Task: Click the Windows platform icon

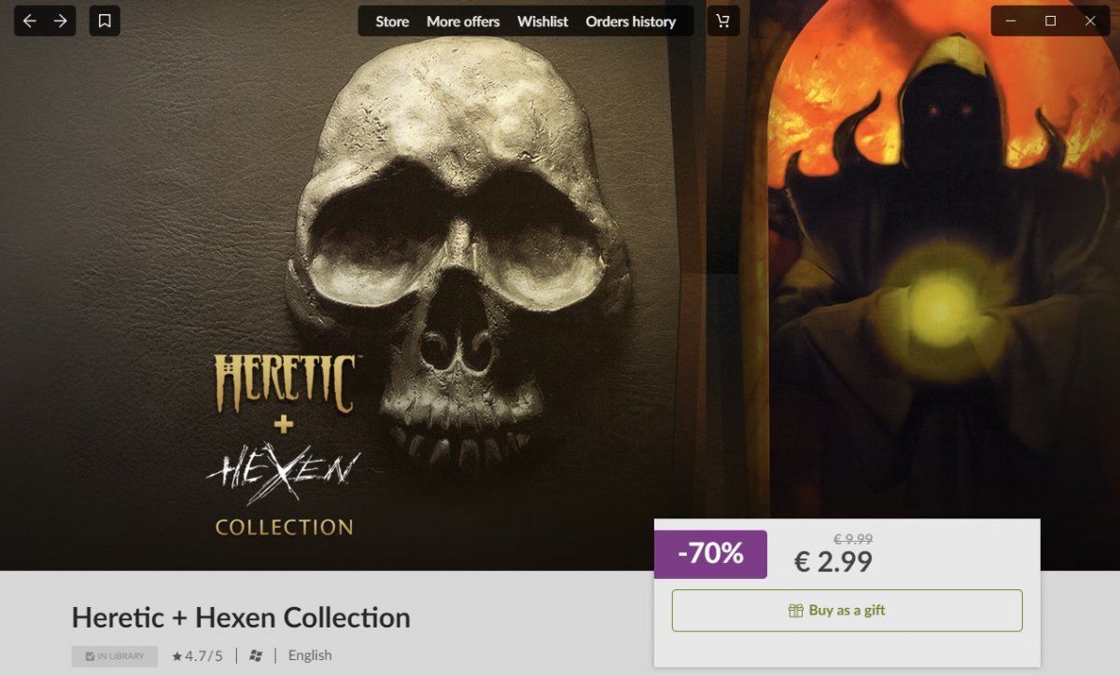Action: [256, 655]
